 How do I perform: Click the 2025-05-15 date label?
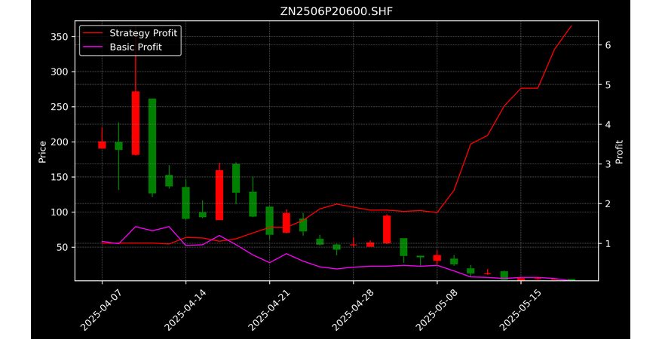pos(519,310)
